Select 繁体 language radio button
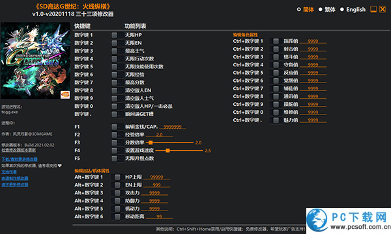 321,10
